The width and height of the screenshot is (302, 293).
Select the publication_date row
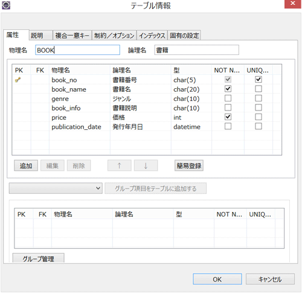[x=147, y=127]
